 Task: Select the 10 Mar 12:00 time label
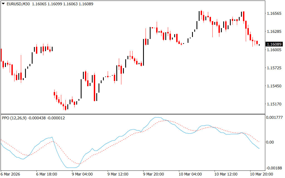click(225, 174)
